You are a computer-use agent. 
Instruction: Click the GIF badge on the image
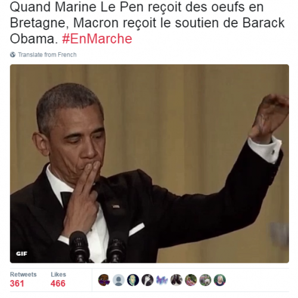[21, 254]
